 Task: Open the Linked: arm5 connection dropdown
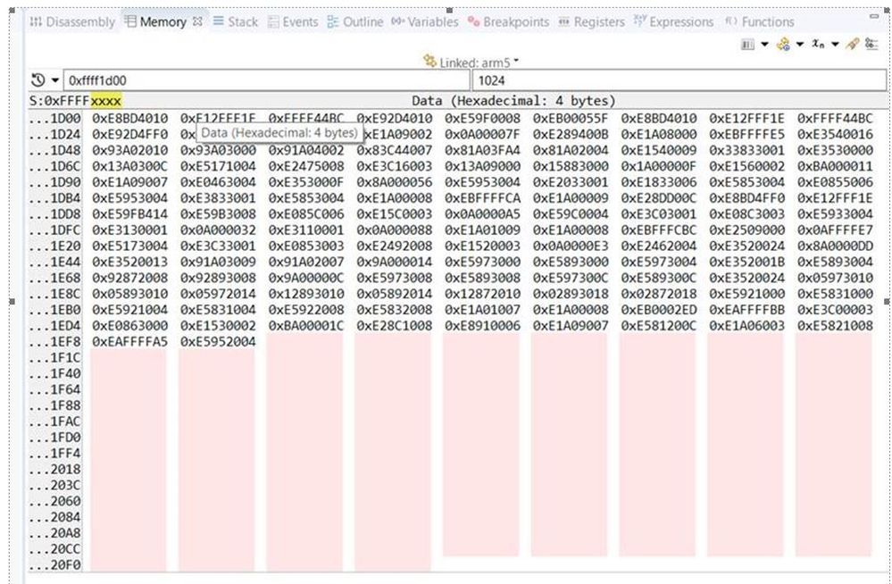471,62
